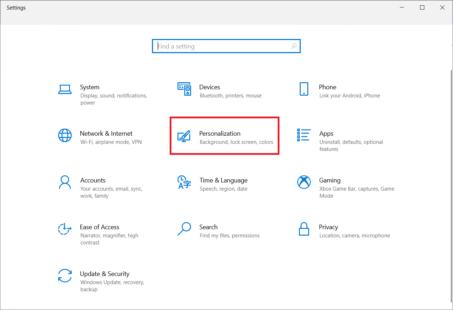
Task: Click the Apps list icon
Action: coord(304,135)
